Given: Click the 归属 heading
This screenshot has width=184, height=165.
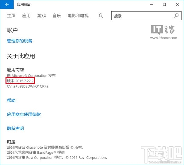Looking at the screenshot, I should pos(11,142).
